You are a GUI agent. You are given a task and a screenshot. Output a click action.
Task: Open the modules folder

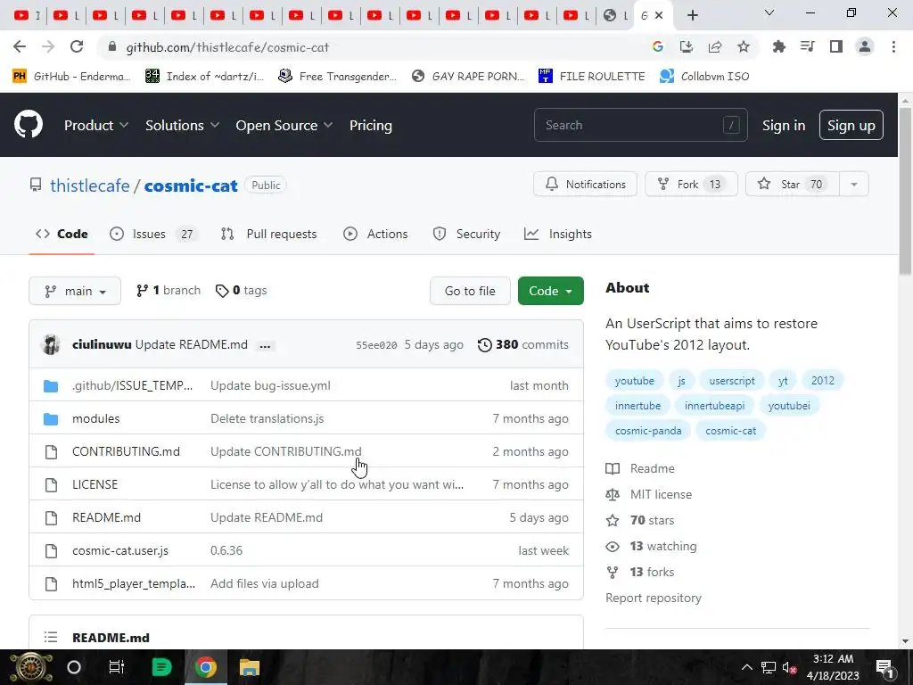pos(96,418)
